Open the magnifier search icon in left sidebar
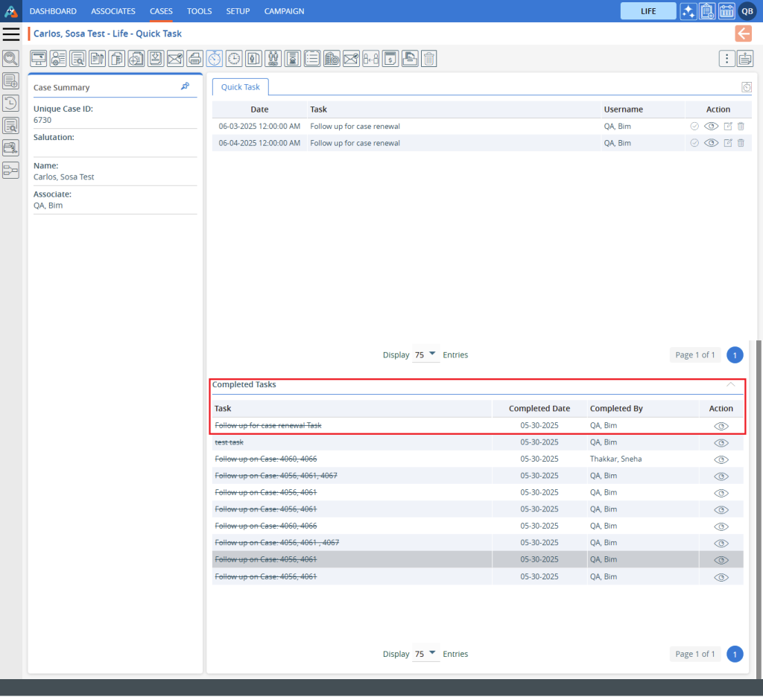 (10, 59)
